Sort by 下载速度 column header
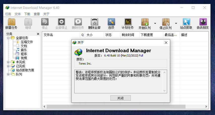This screenshot has width=215, height=115. 151,35
